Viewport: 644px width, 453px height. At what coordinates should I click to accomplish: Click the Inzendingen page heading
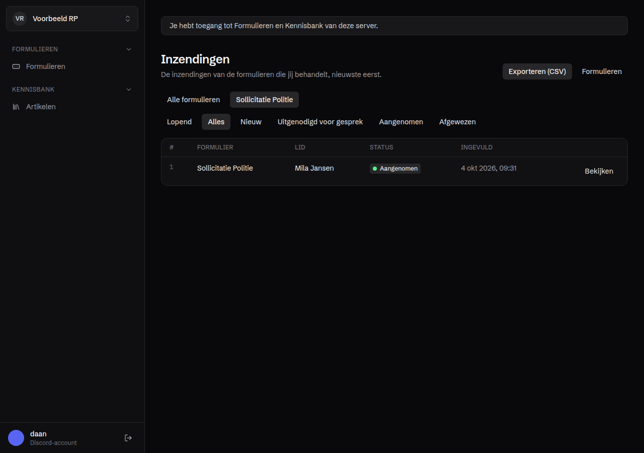click(x=195, y=59)
